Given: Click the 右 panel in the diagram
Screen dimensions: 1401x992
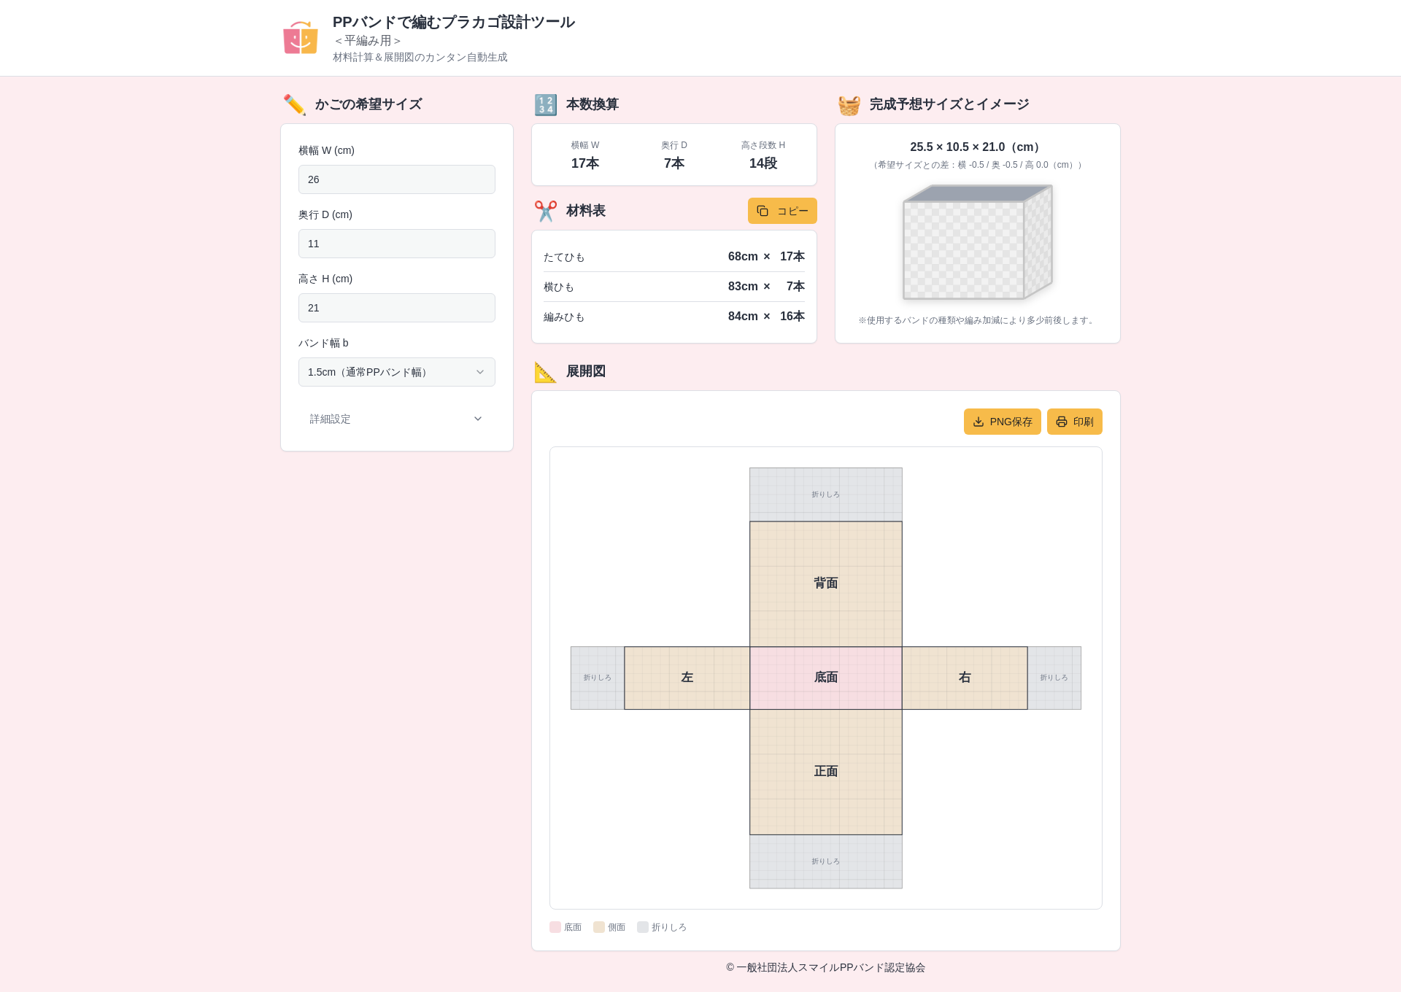Looking at the screenshot, I should point(965,678).
